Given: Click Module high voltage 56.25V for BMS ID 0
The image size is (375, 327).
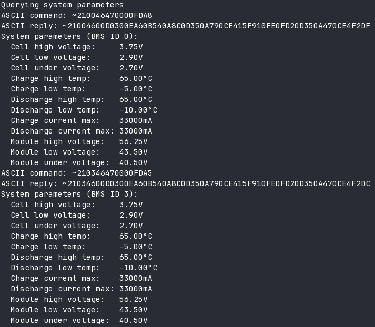Looking at the screenshot, I should [x=133, y=141].
